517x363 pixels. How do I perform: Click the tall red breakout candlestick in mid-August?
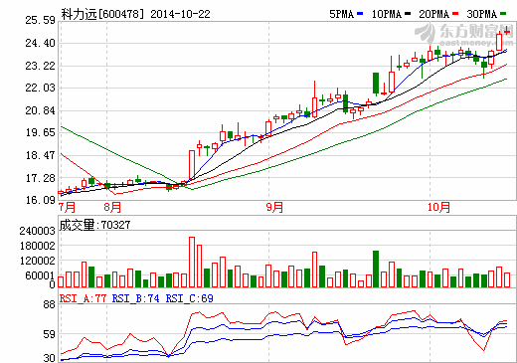192,165
